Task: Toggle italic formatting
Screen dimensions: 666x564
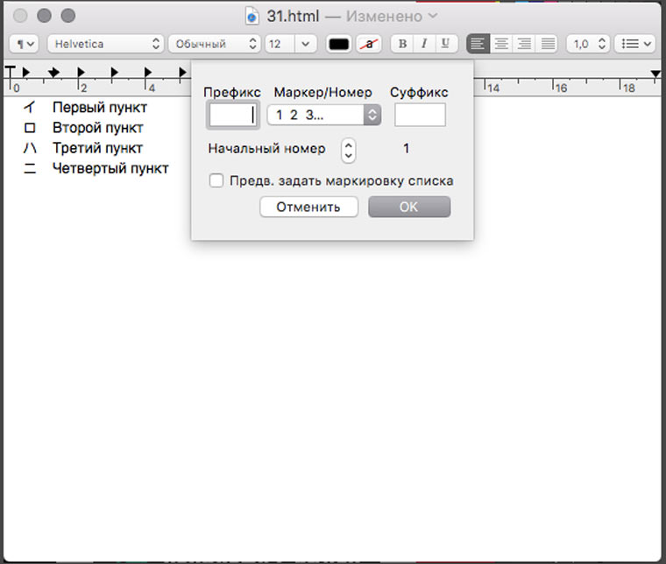Action: click(424, 44)
